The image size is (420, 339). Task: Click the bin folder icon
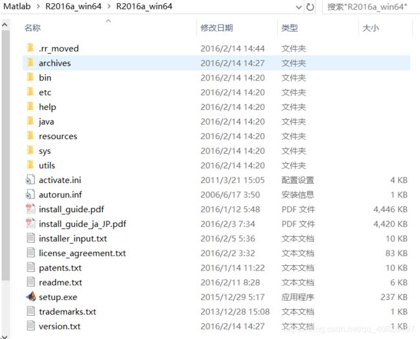pos(30,78)
